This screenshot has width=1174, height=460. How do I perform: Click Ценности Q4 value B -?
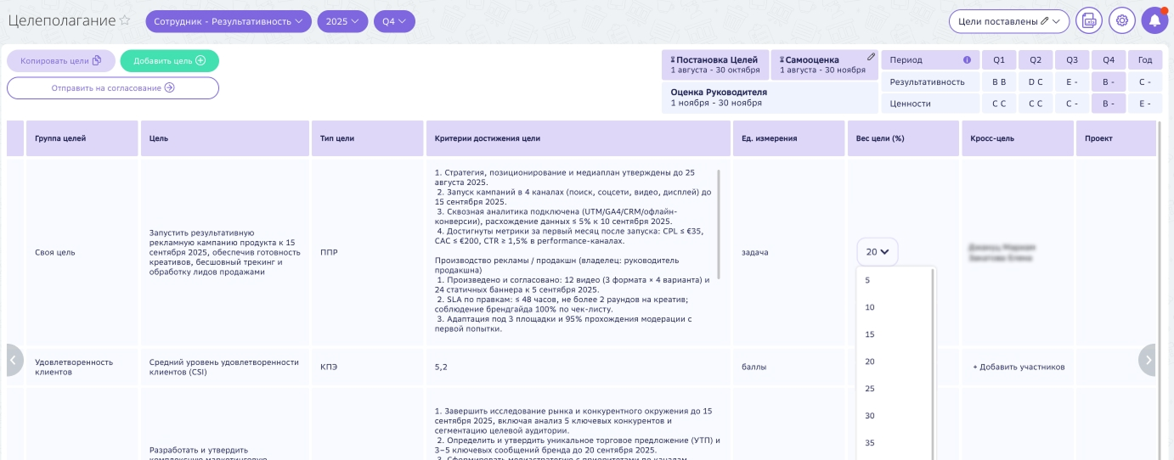1109,104
